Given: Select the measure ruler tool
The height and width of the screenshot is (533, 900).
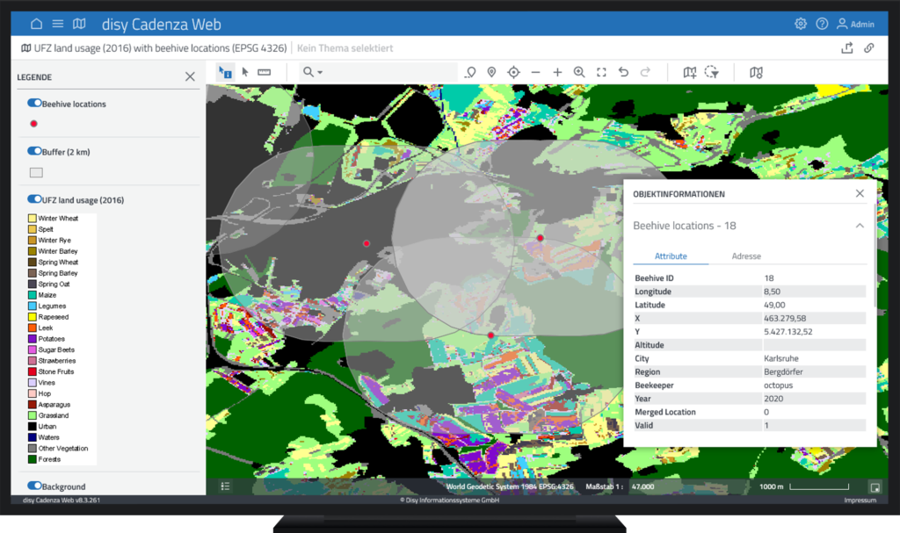Looking at the screenshot, I should click(x=264, y=72).
